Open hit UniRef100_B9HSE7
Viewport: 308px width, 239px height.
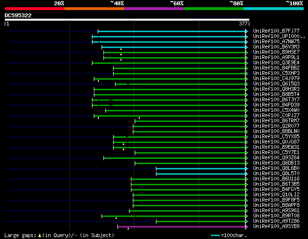276,52
